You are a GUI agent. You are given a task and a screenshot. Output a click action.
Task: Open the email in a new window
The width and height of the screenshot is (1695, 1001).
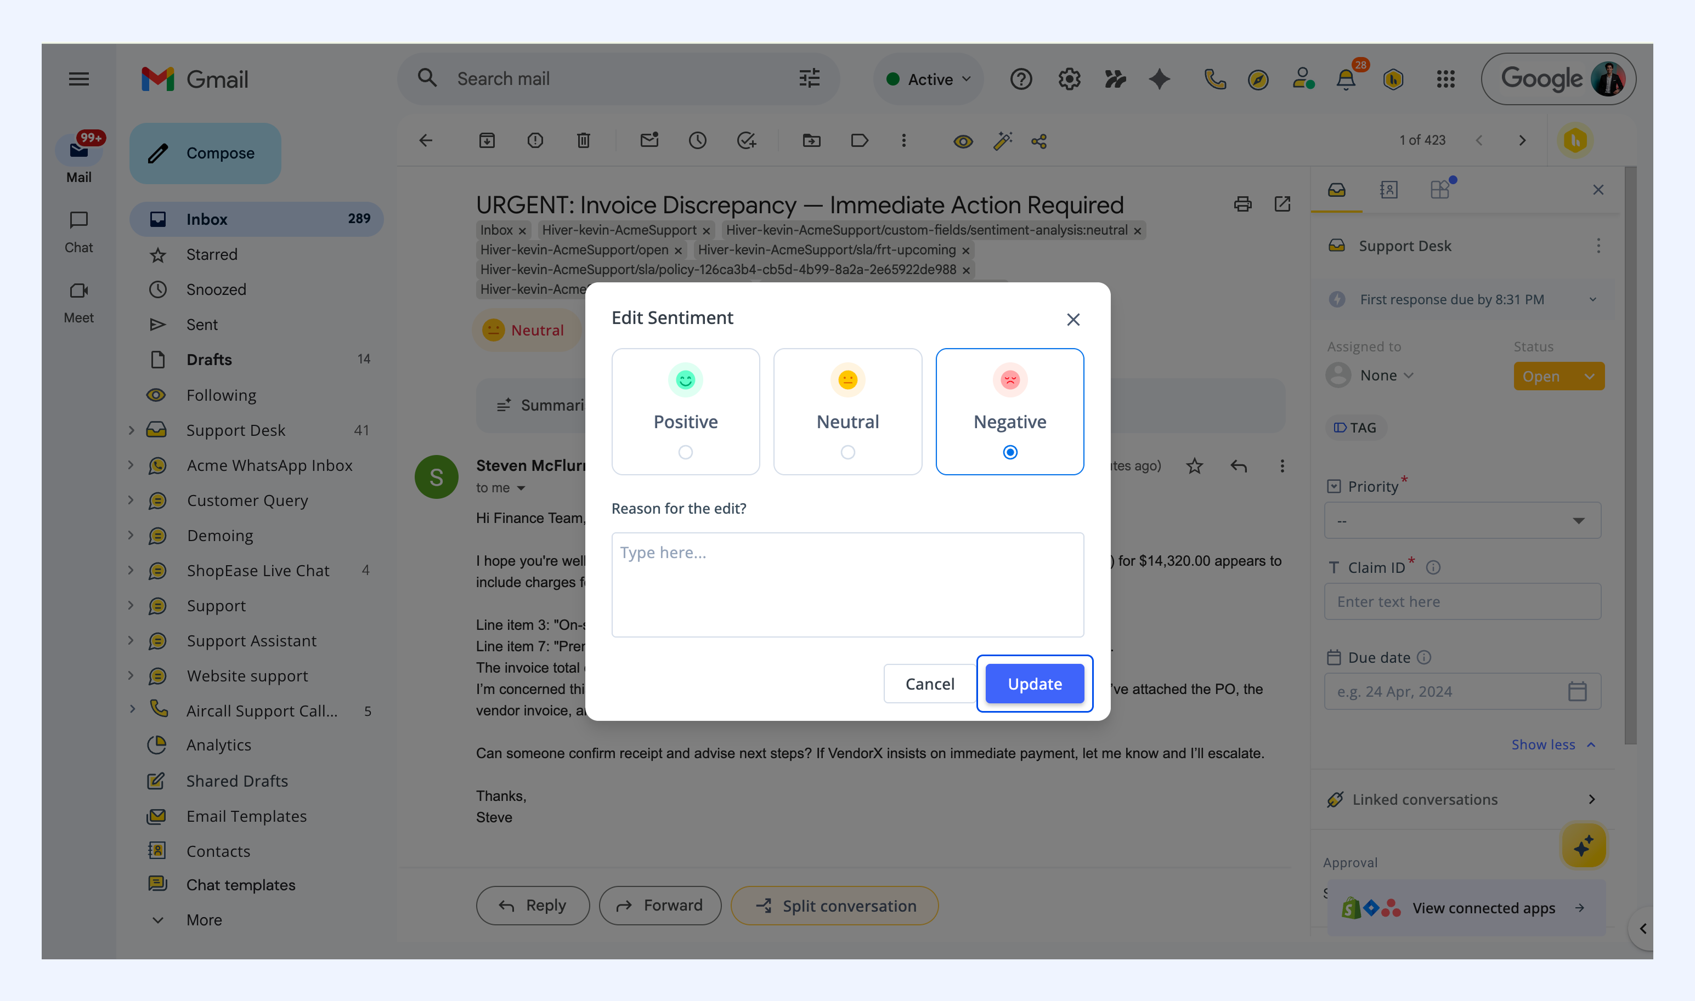(1282, 204)
